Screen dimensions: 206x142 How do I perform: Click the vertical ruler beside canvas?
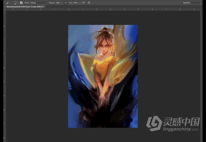pyautogui.click(x=4, y=76)
